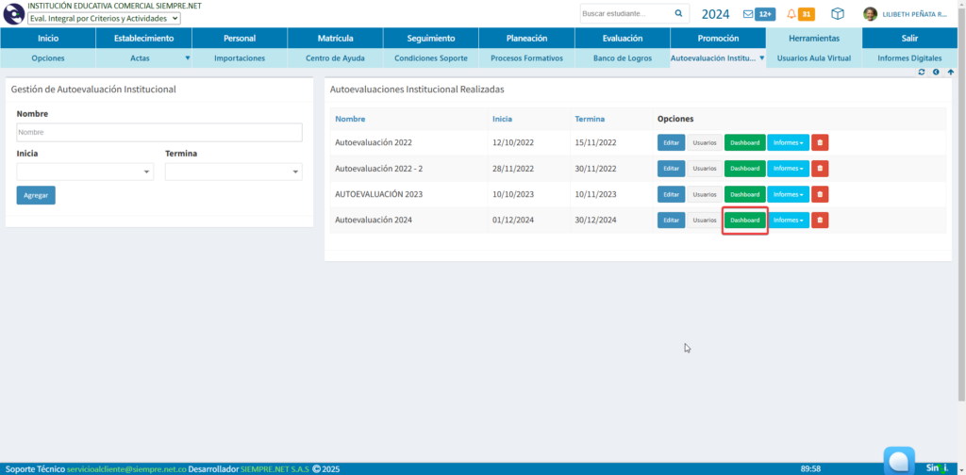
Task: Click the user profile avatar
Action: (870, 14)
